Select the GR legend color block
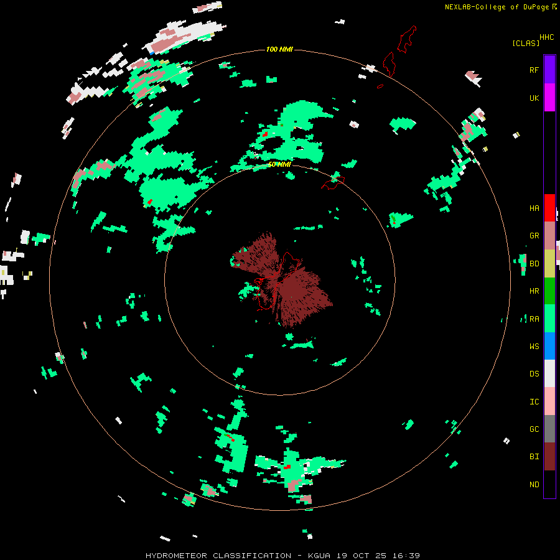Screen dimensions: 560x560 [x=549, y=236]
